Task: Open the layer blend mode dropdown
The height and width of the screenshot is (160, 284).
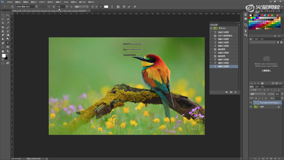Action: tap(258, 94)
